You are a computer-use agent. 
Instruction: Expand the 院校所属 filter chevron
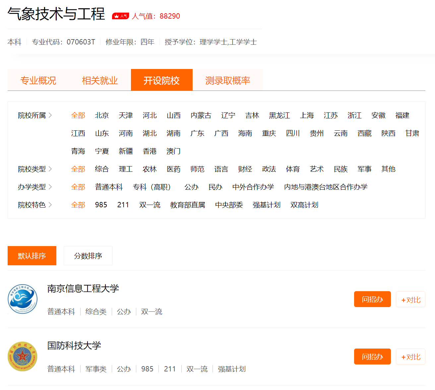[x=50, y=115]
